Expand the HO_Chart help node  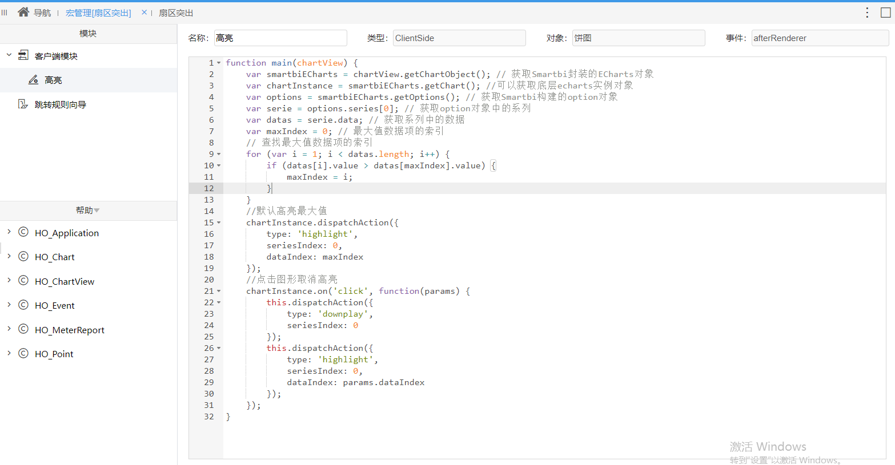[9, 256]
